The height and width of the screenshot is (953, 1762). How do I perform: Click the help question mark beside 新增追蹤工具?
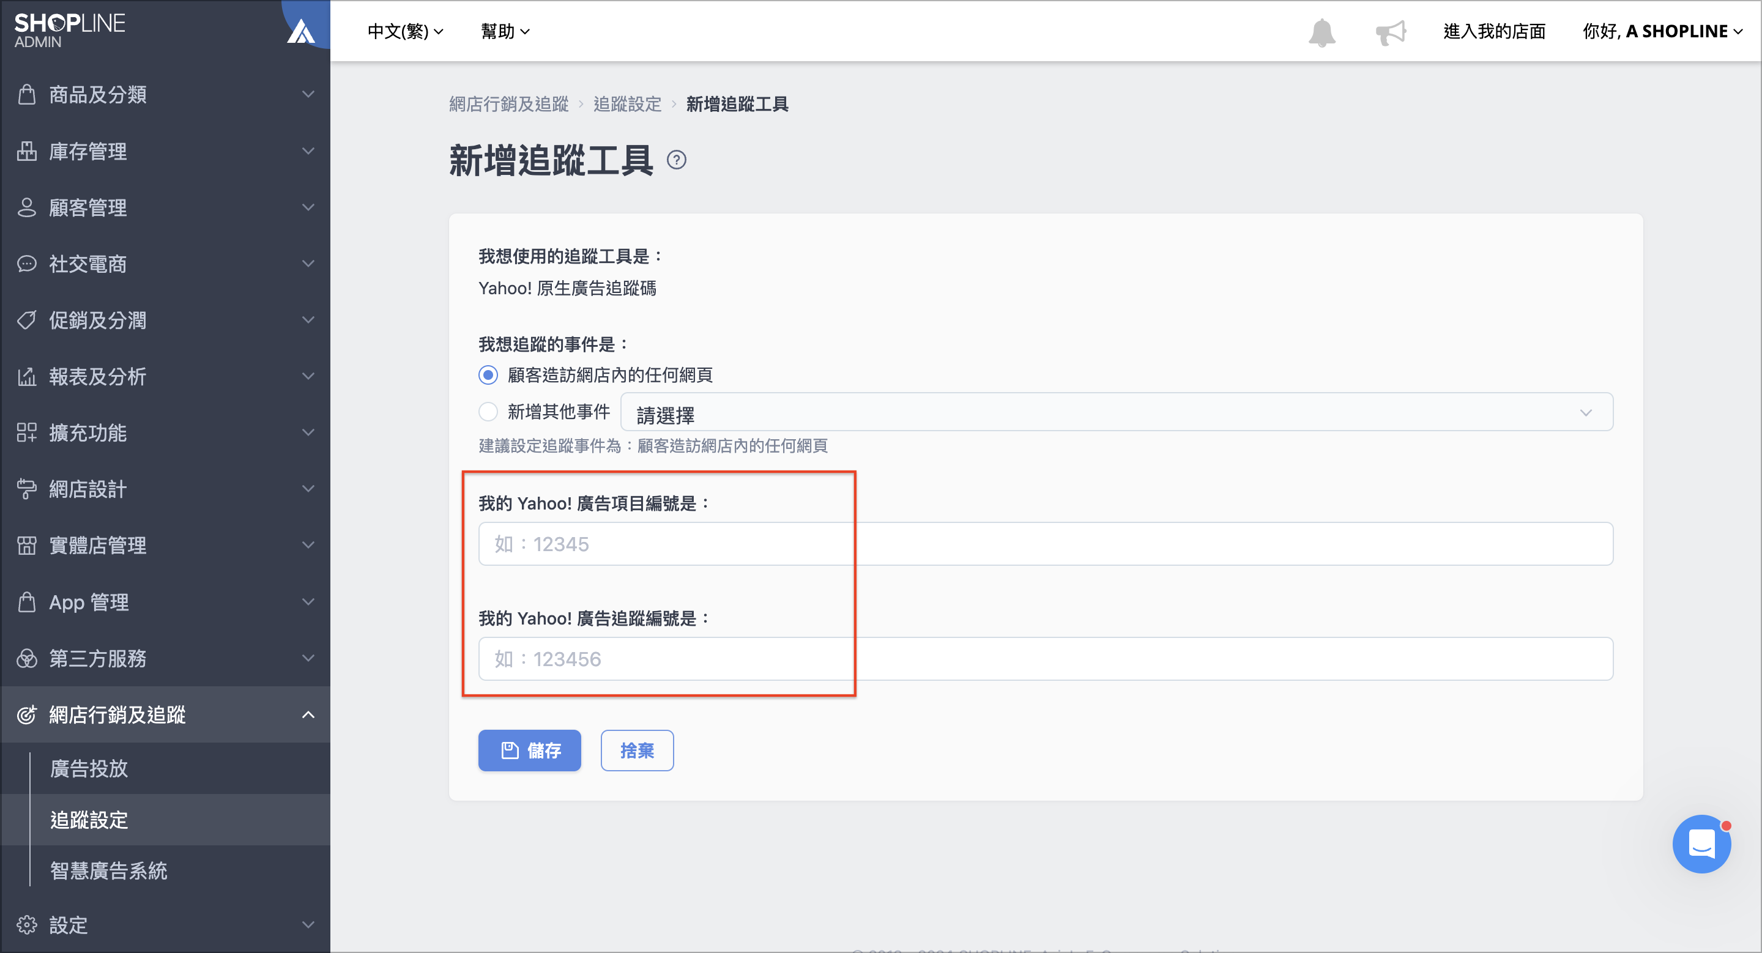coord(677,160)
